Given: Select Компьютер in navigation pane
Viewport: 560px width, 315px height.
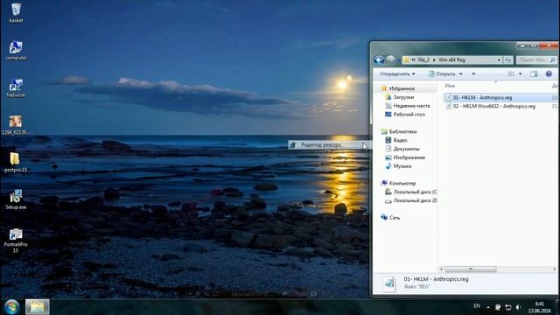Looking at the screenshot, I should pos(402,183).
